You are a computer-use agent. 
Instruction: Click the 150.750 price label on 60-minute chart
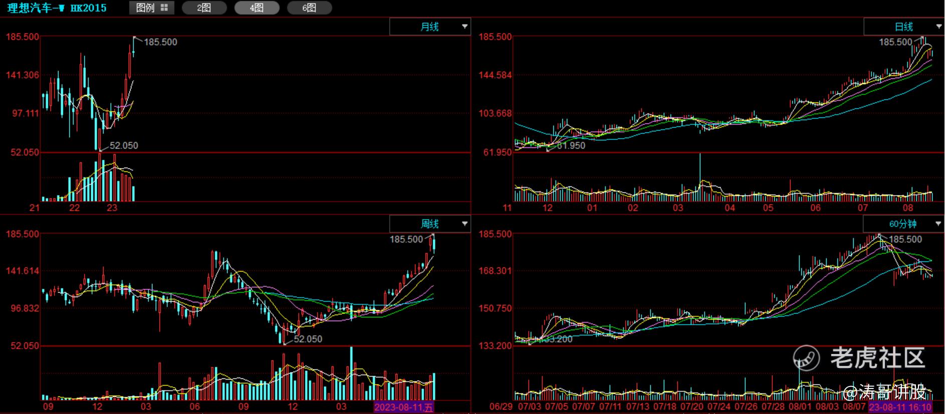click(495, 308)
